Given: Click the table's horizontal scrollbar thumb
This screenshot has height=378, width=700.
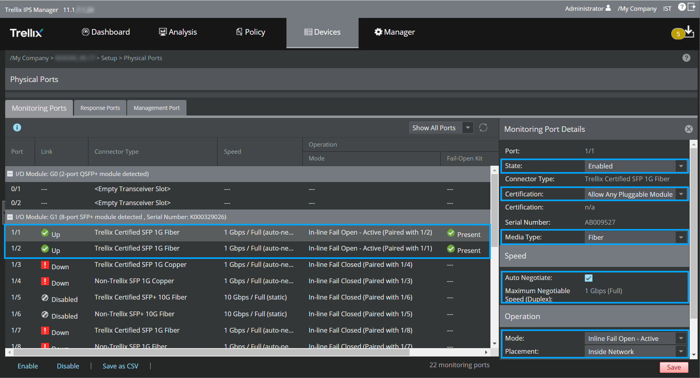Looking at the screenshot, I should click(212, 352).
